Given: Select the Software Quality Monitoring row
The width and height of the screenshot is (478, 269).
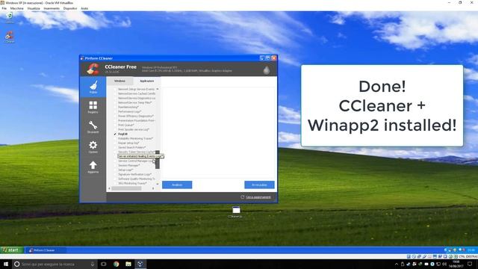Looking at the screenshot, I should (137, 179).
